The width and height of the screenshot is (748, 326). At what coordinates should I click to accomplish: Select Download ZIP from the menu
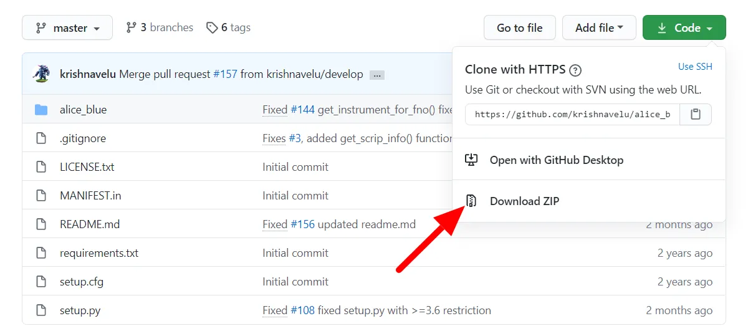524,201
